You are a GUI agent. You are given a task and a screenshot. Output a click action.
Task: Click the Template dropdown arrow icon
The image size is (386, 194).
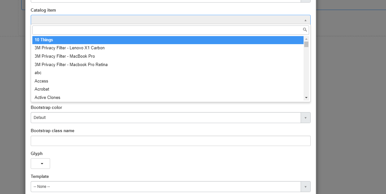pyautogui.click(x=306, y=186)
